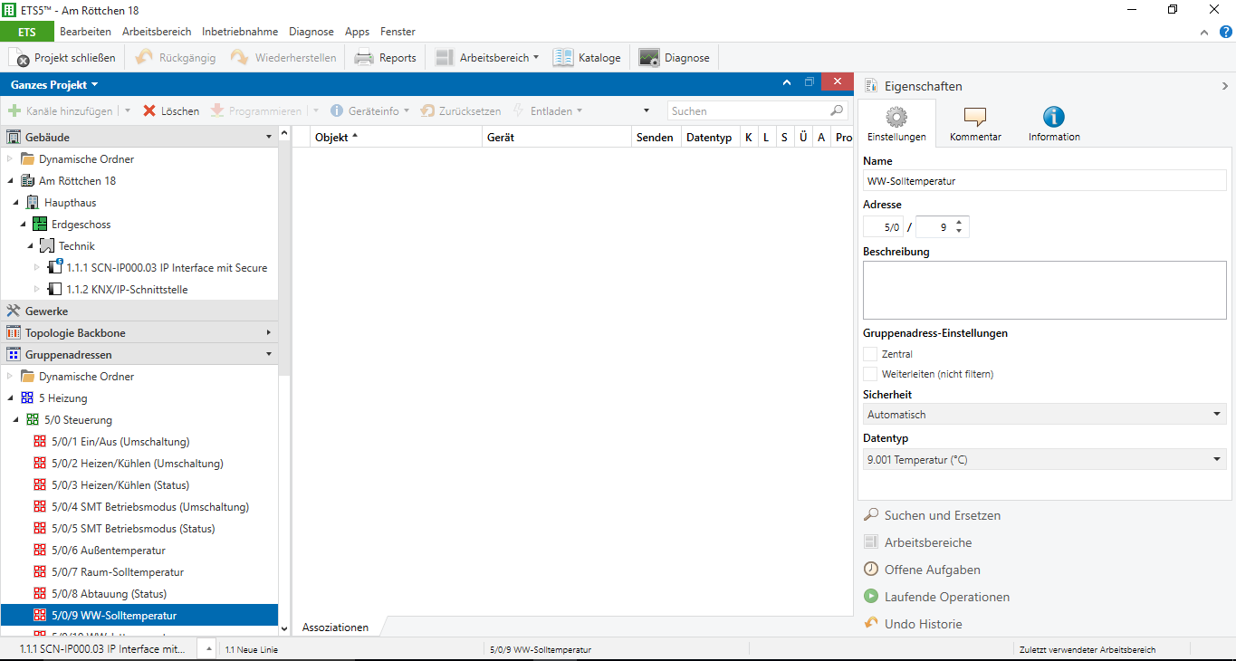Open the Sicherheit Automatisch dropdown
1236x661 pixels.
[x=1044, y=415]
